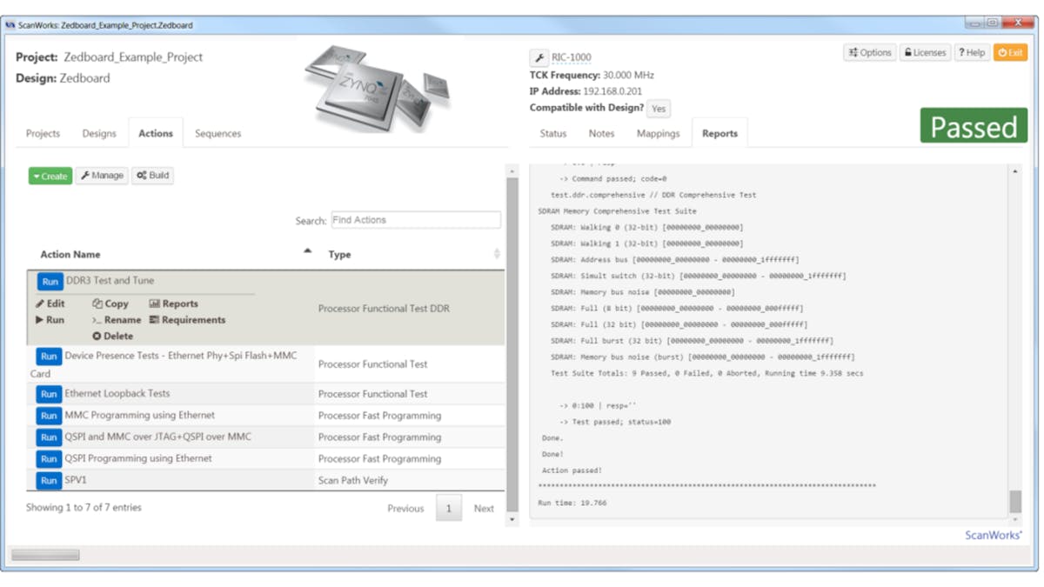The image size is (1044, 587).
Task: Select the Edit pencil icon
Action: point(41,304)
